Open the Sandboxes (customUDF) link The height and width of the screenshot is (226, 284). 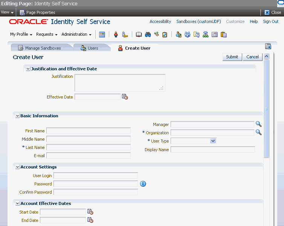[199, 21]
